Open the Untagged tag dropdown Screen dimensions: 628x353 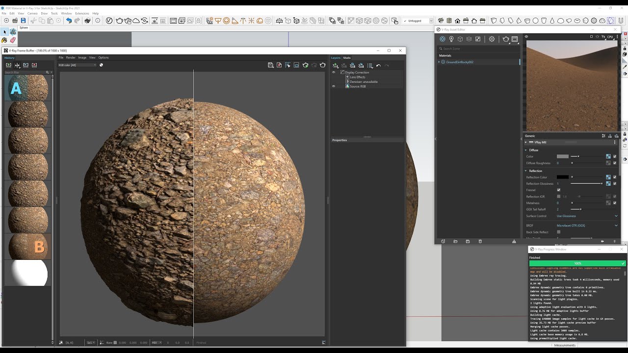pos(418,21)
